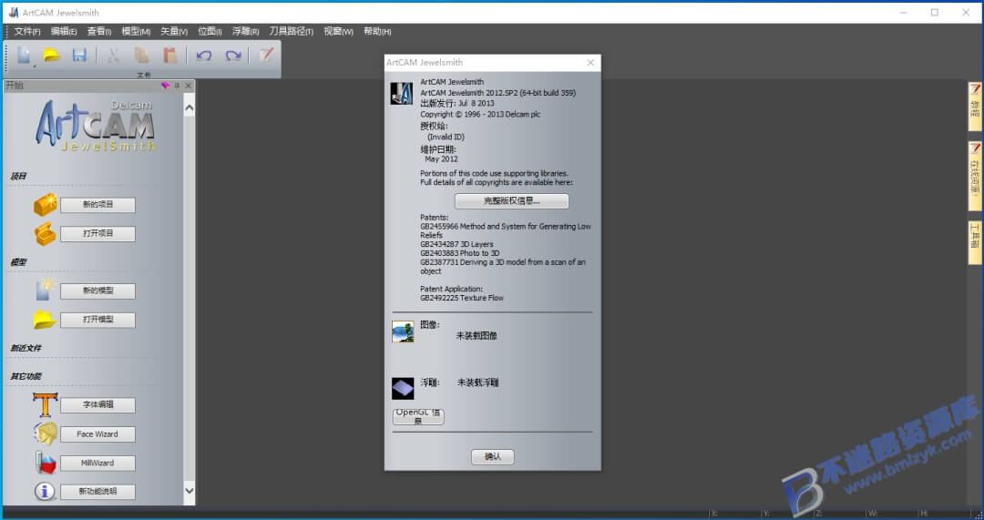984x520 pixels.
Task: Close the 开始 start panel
Action: click(x=189, y=86)
